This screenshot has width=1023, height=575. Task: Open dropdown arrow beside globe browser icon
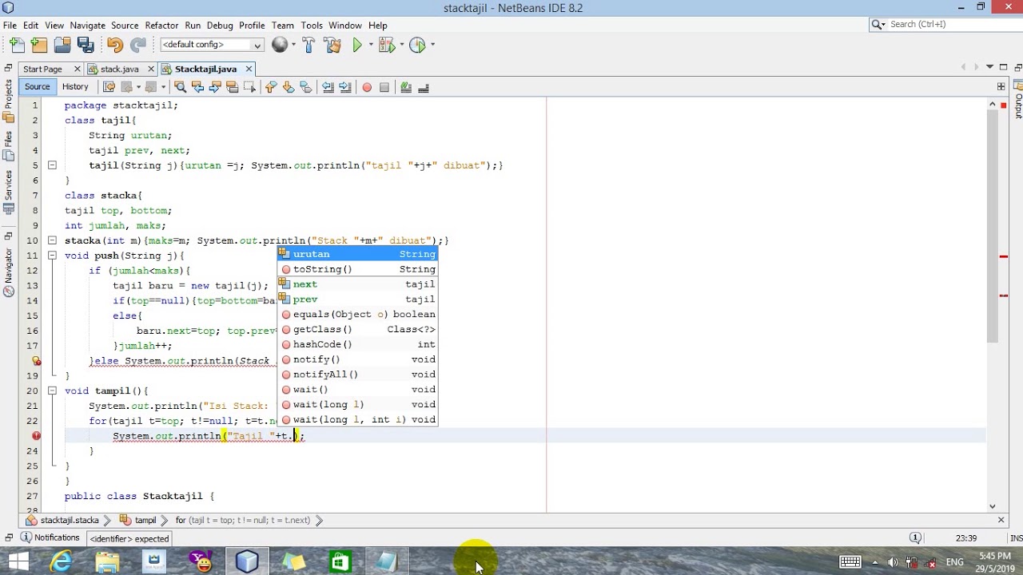(293, 46)
